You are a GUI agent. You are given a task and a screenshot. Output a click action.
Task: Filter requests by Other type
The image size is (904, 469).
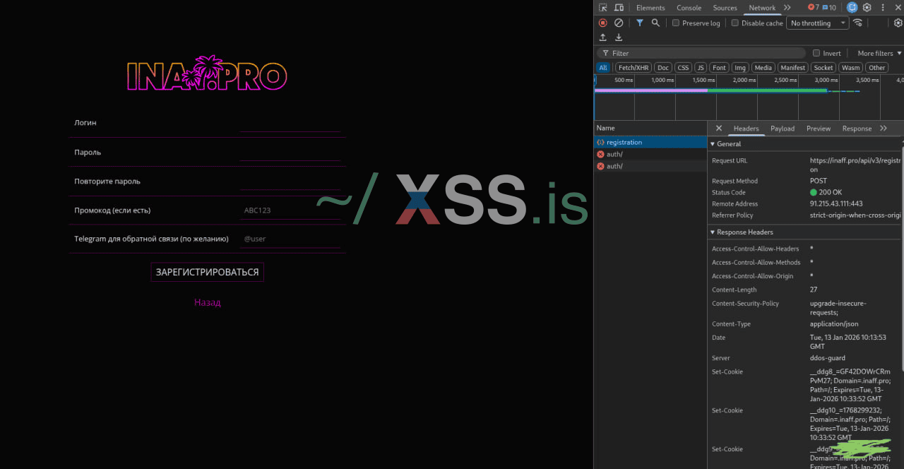[x=877, y=68]
